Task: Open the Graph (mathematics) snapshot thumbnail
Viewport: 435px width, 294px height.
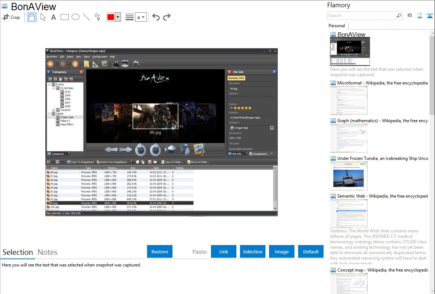Action: point(349,138)
